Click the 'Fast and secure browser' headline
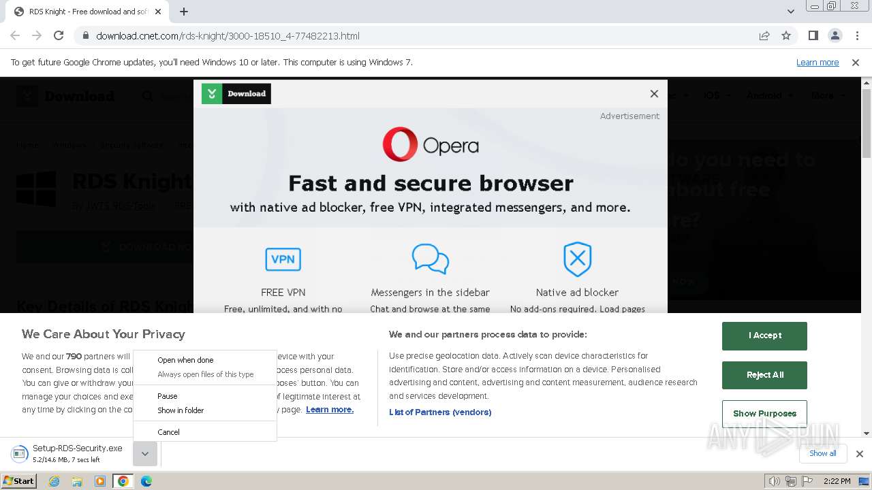The height and width of the screenshot is (490, 872). (x=431, y=183)
